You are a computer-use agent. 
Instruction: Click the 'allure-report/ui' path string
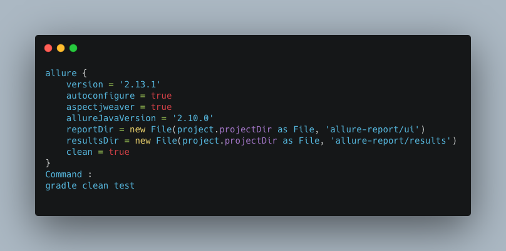tap(372, 130)
